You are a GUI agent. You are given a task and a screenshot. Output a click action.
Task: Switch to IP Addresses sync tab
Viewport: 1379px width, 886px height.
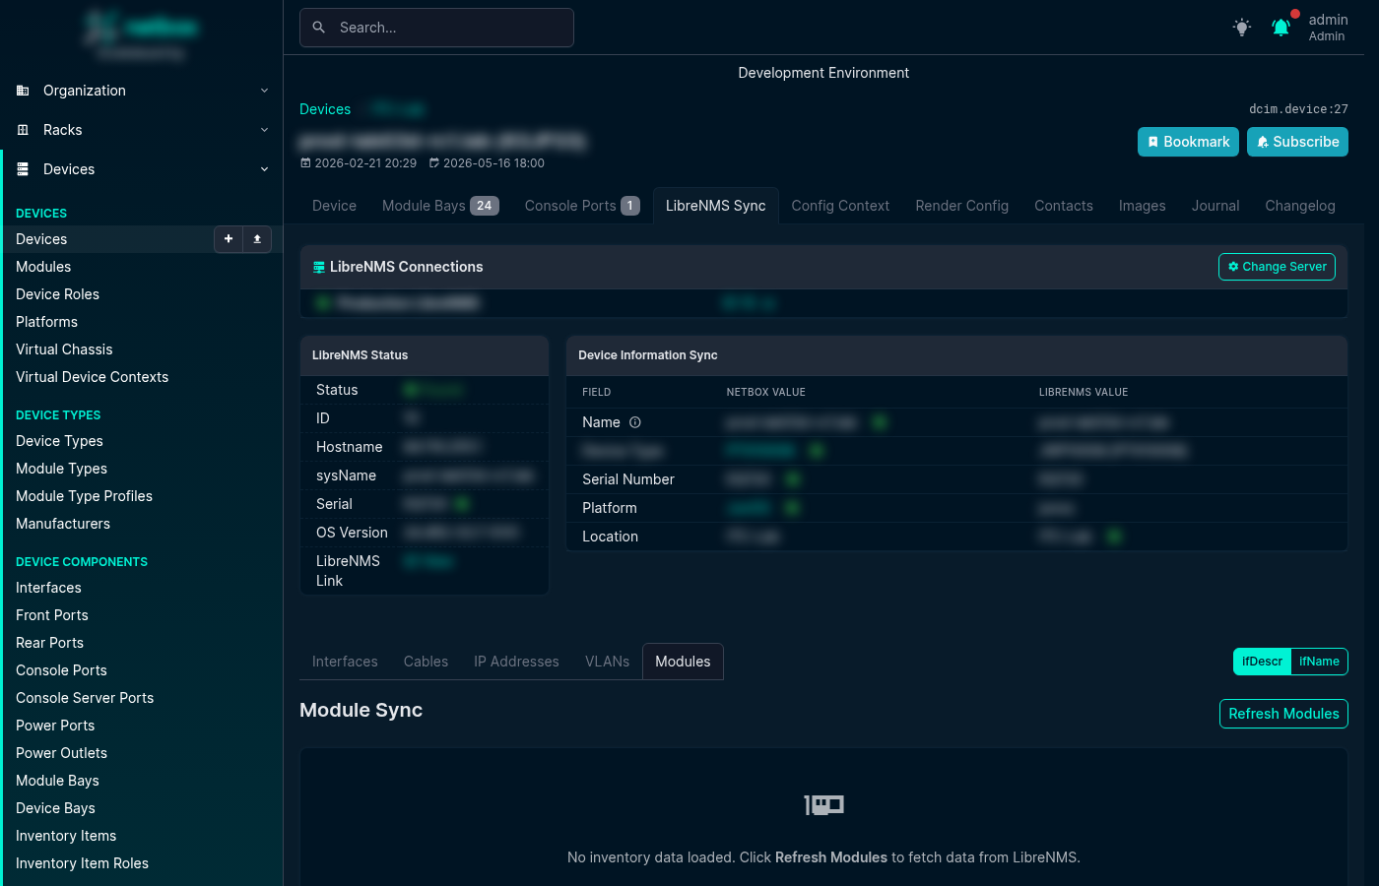tap(516, 662)
